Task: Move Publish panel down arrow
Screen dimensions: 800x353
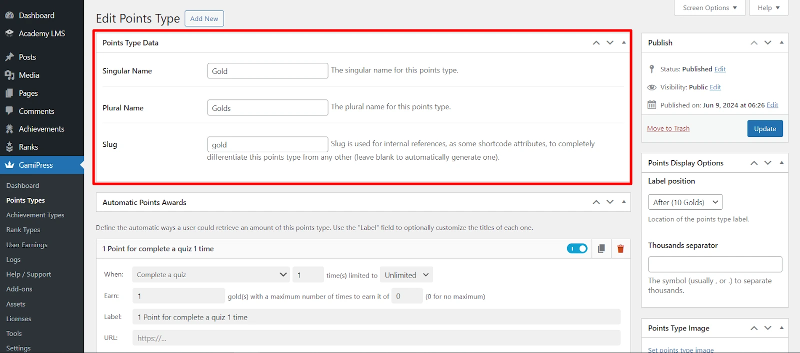Action: click(768, 43)
